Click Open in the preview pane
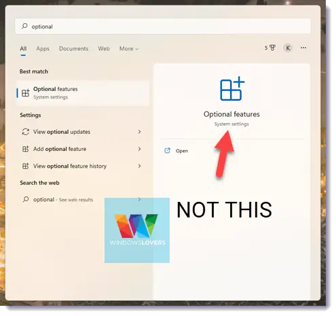 tap(182, 151)
